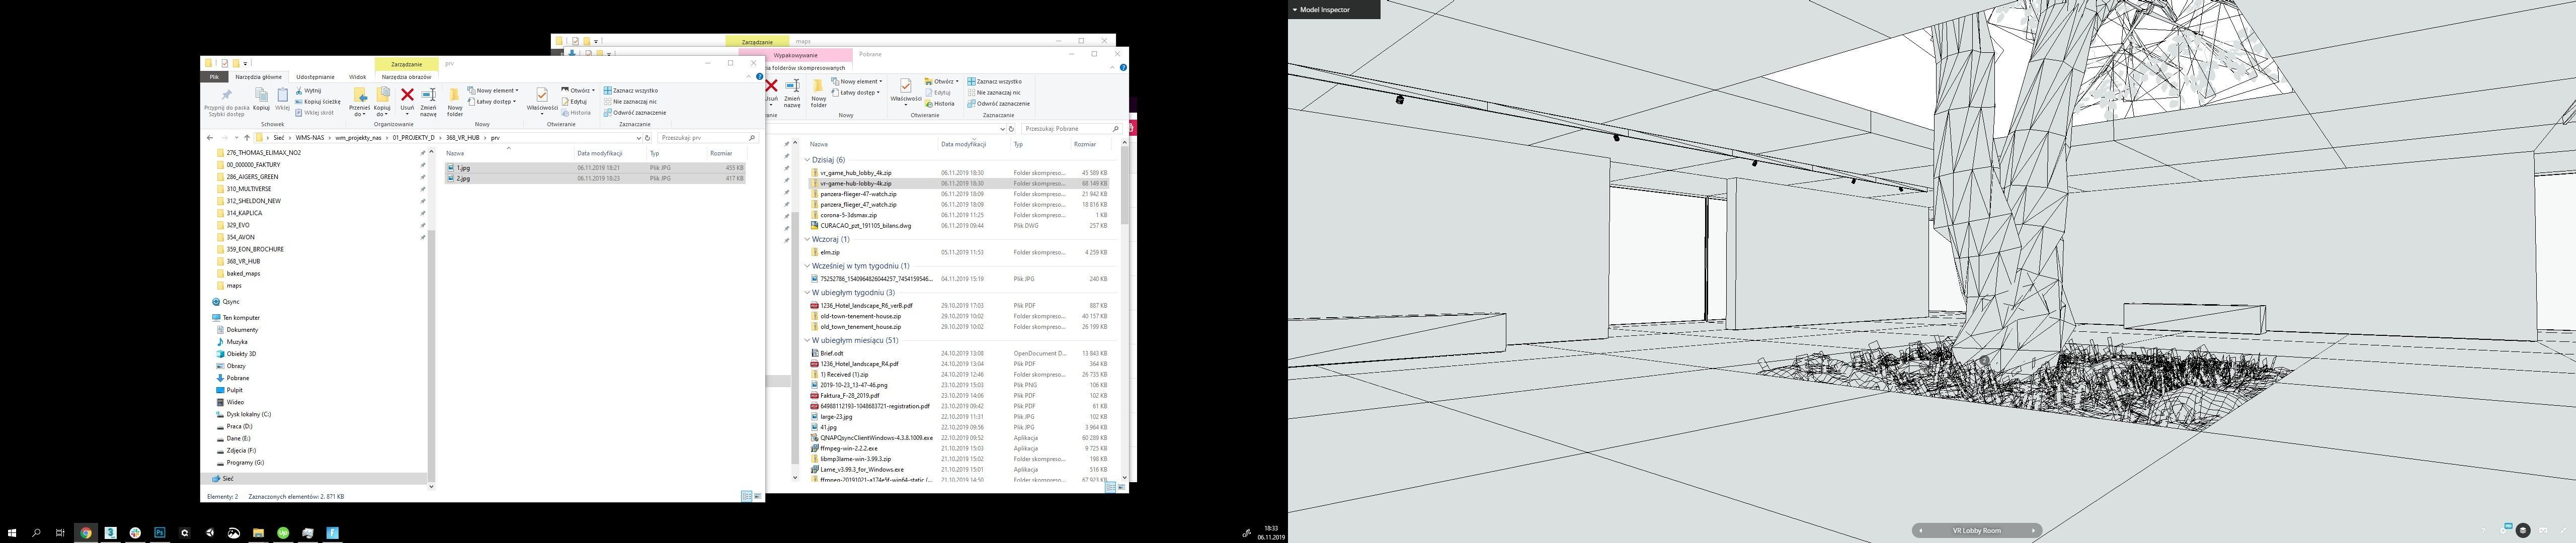Click Kopiuj ścieżkę in the ribbon

(x=321, y=101)
